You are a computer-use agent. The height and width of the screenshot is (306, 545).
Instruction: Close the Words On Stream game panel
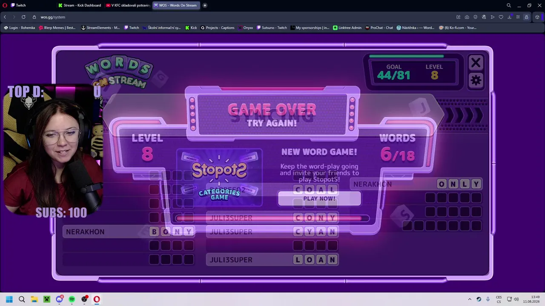[476, 63]
